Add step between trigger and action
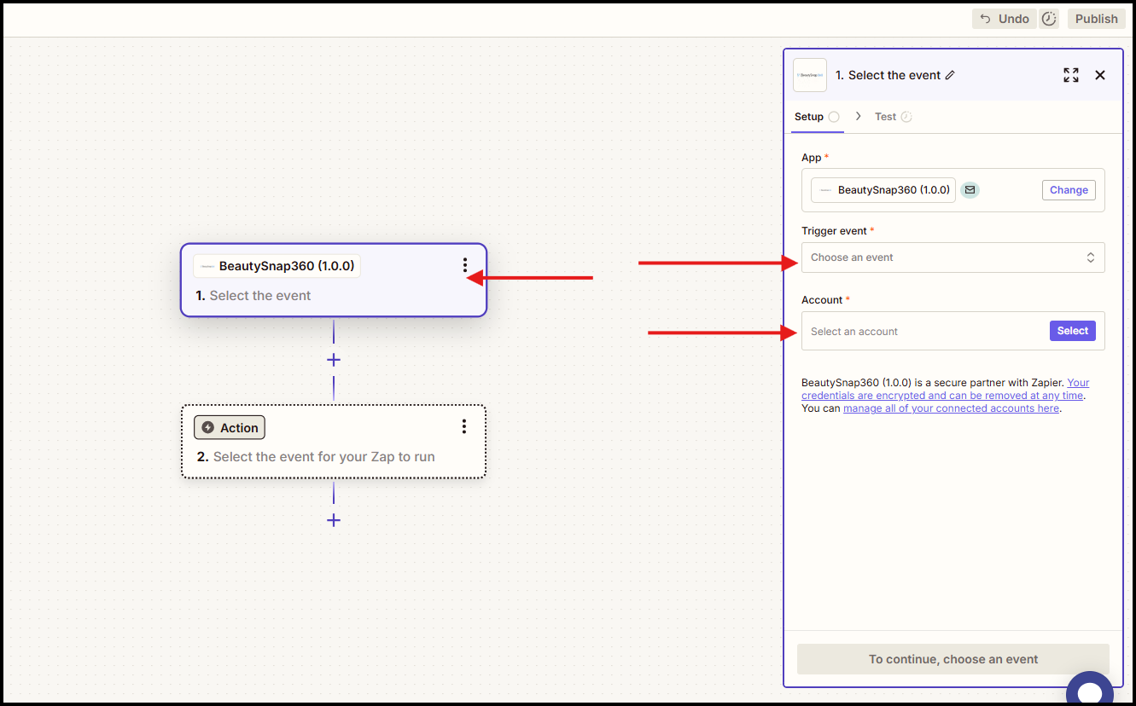 pyautogui.click(x=334, y=360)
